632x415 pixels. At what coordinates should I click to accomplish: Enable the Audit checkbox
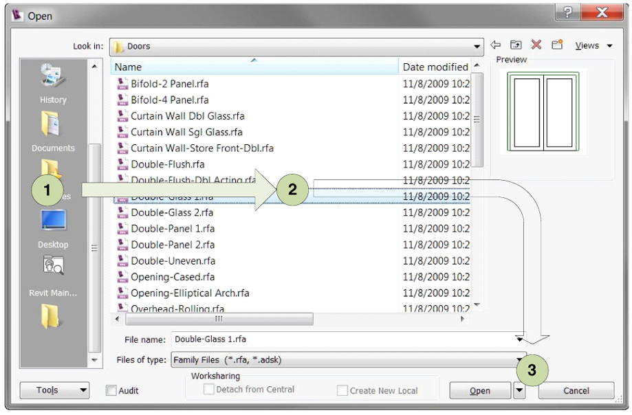click(111, 390)
